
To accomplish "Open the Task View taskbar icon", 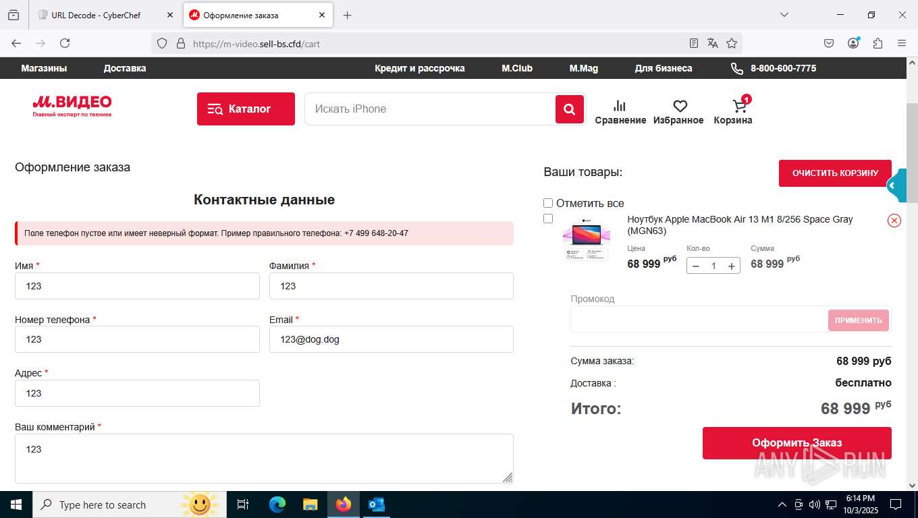I will 243,505.
